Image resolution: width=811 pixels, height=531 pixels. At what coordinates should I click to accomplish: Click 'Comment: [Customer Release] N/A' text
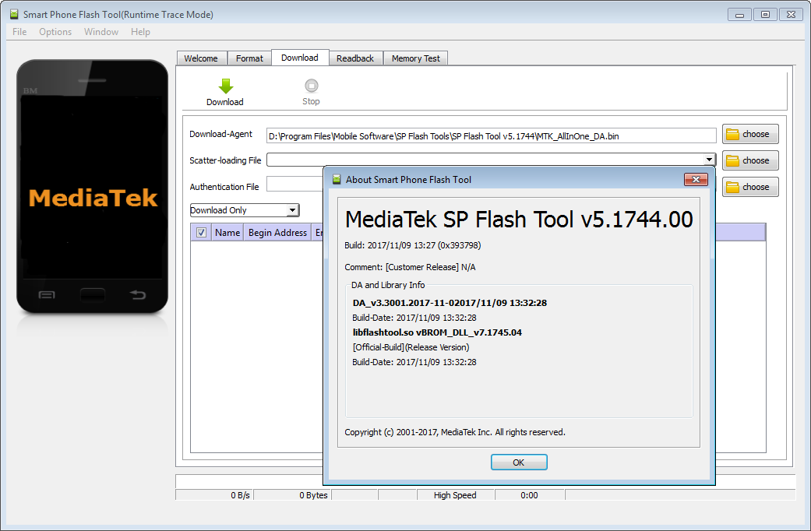tap(410, 267)
